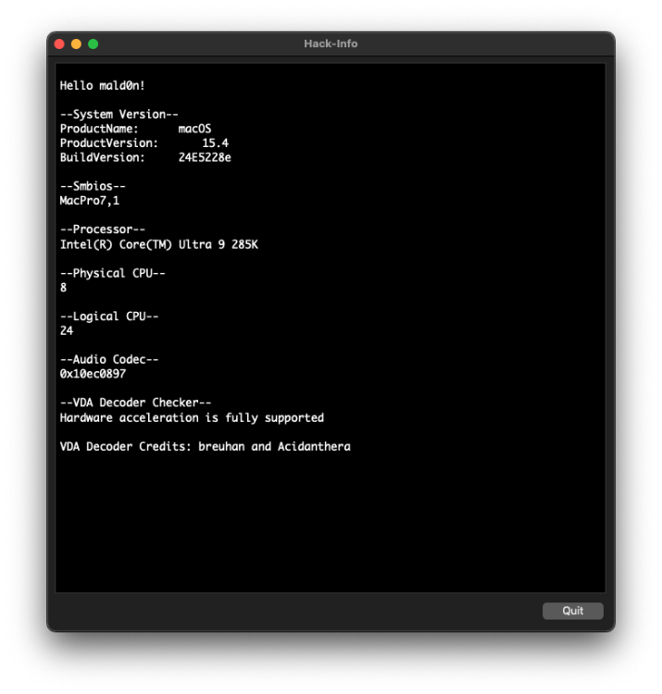Maximize the window using green button
662x694 pixels.
click(93, 43)
